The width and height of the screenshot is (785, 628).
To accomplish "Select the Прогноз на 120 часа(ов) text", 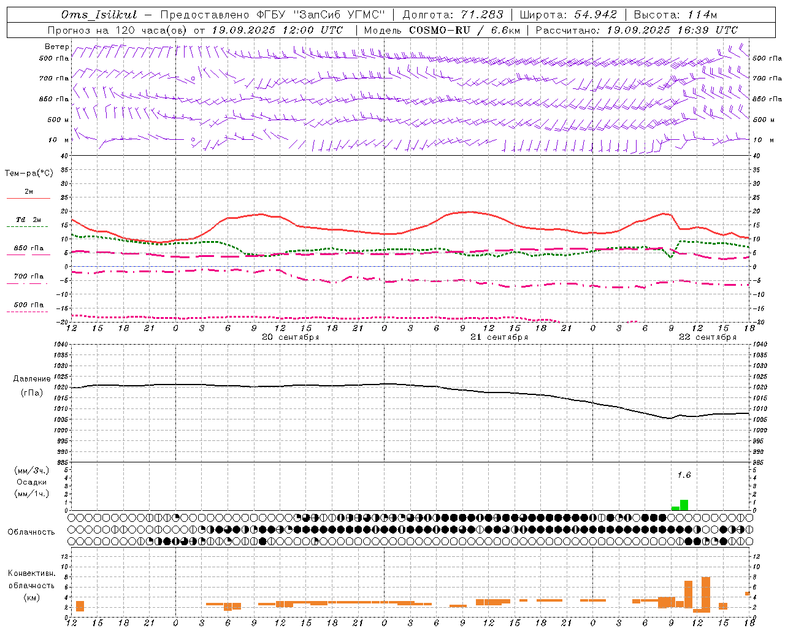I will pyautogui.click(x=118, y=30).
